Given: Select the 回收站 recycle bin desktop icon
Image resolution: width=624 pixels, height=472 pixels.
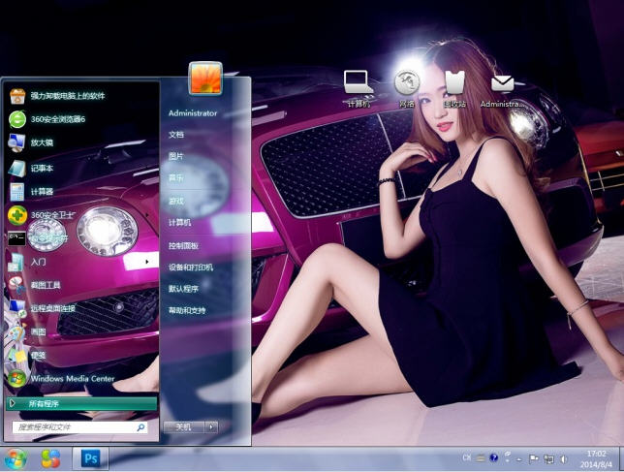Looking at the screenshot, I should click(454, 88).
